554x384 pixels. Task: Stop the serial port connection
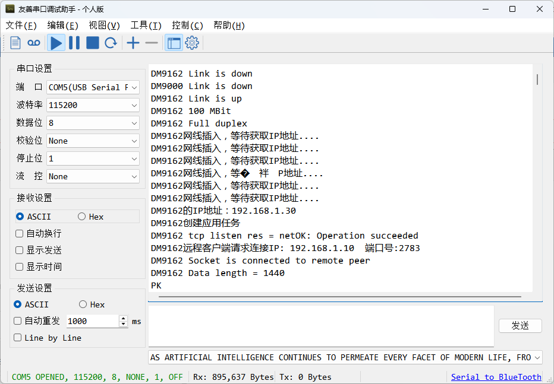coord(93,43)
